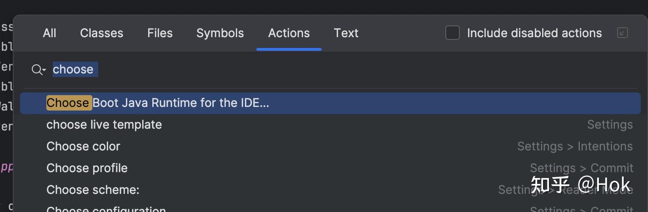Select the Choose configuration result
Screen dimensions: 648x212
pos(106,209)
